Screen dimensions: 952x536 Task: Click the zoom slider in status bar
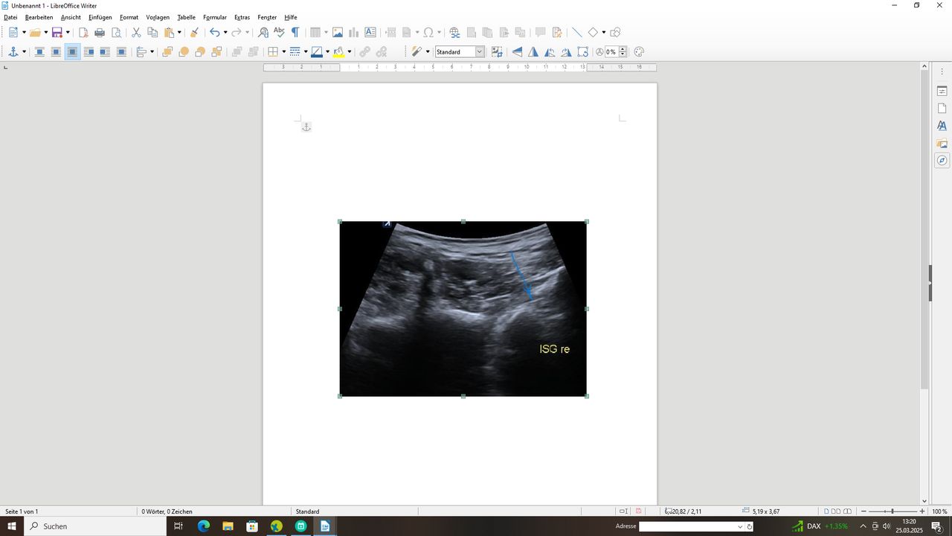[x=892, y=511]
